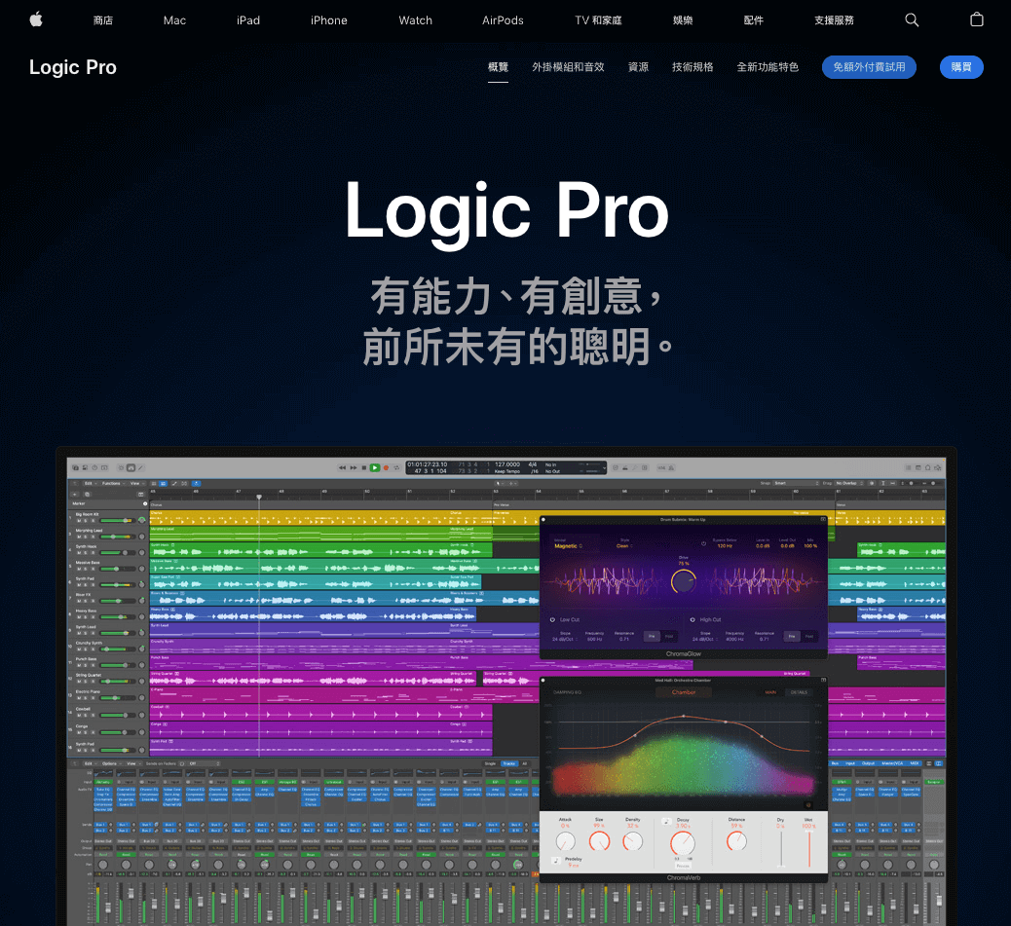Click the Stop button in Logic transport
Image resolution: width=1011 pixels, height=926 pixels.
pos(363,467)
